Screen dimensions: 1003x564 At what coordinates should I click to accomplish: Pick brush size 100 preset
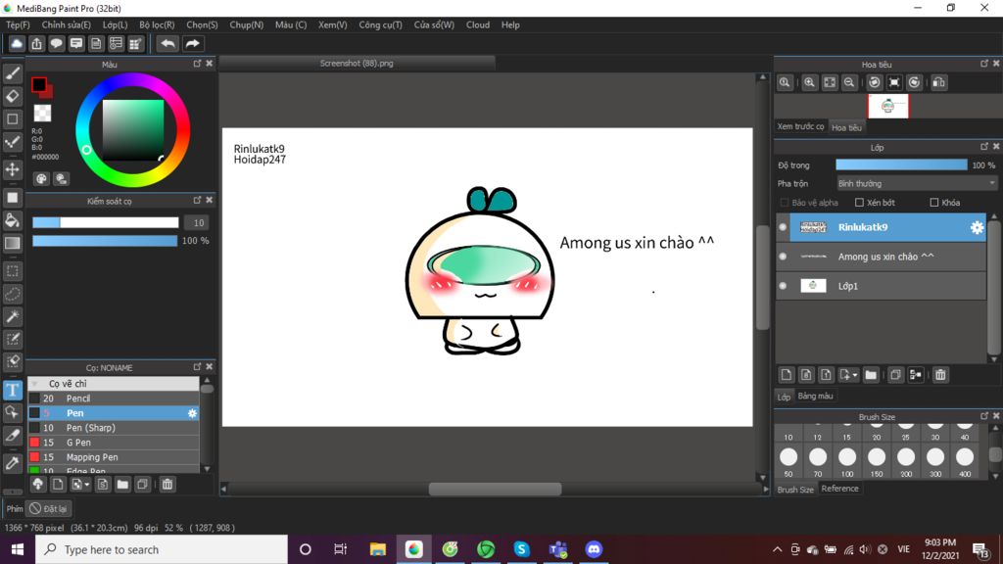847,462
